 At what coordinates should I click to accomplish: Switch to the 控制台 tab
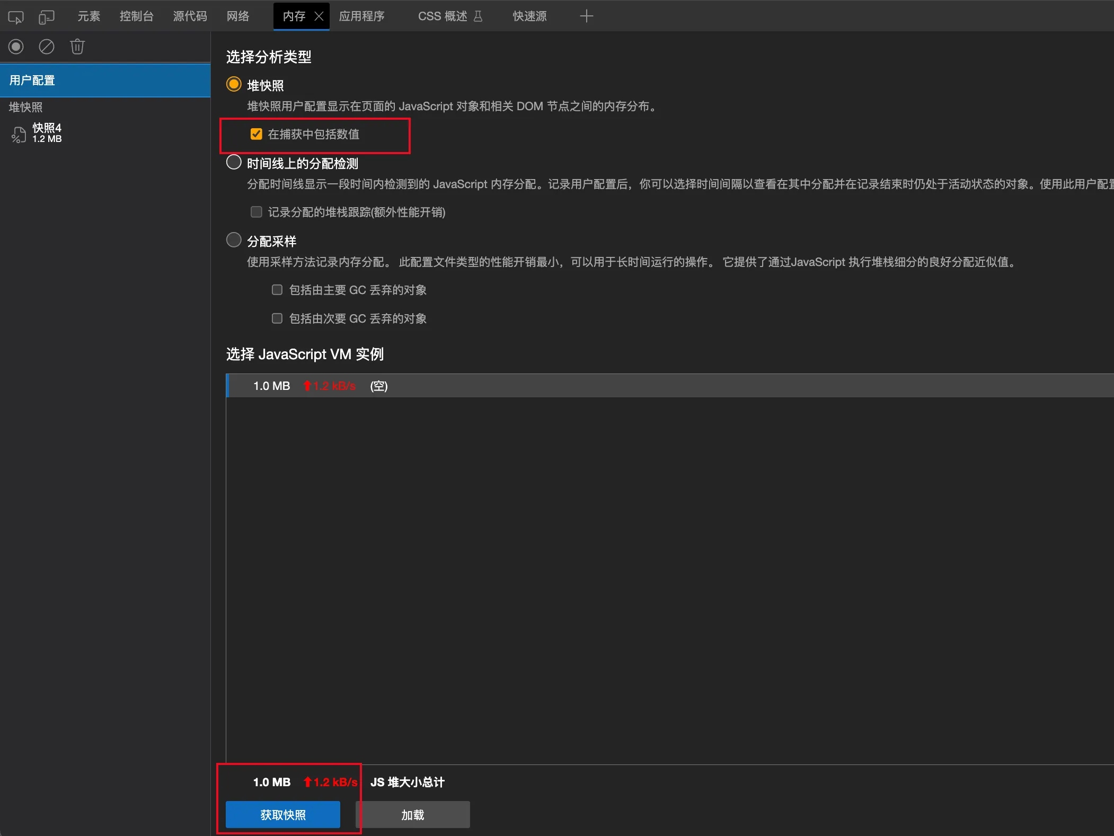click(137, 16)
